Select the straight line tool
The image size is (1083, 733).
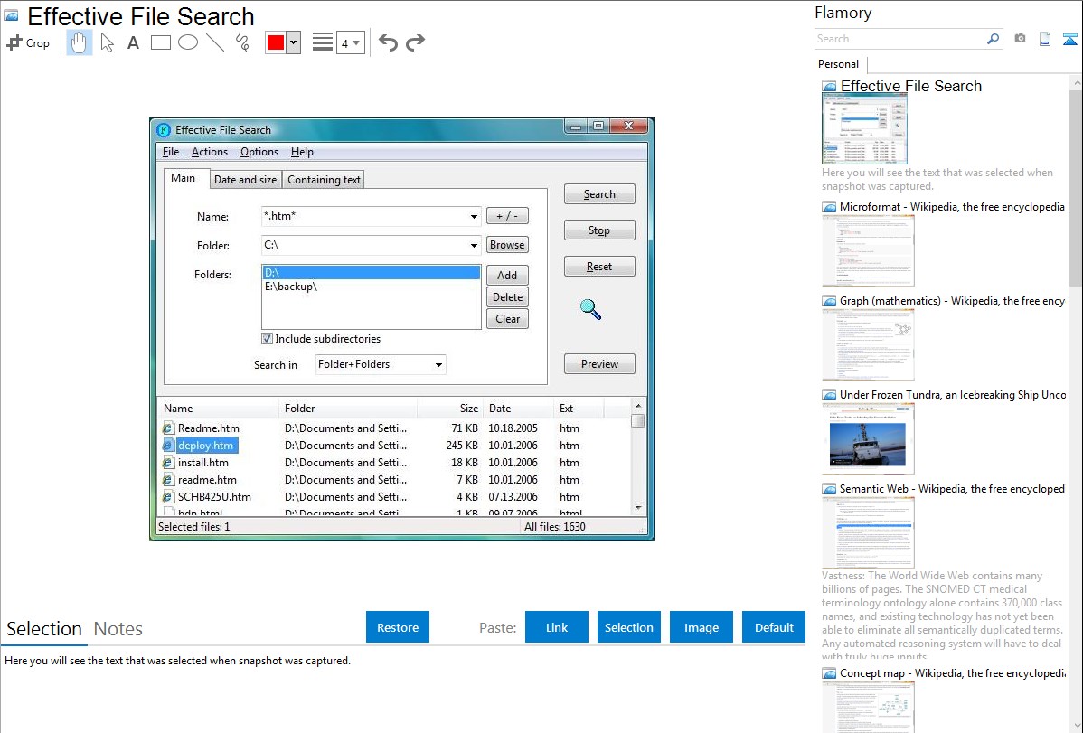click(x=215, y=42)
